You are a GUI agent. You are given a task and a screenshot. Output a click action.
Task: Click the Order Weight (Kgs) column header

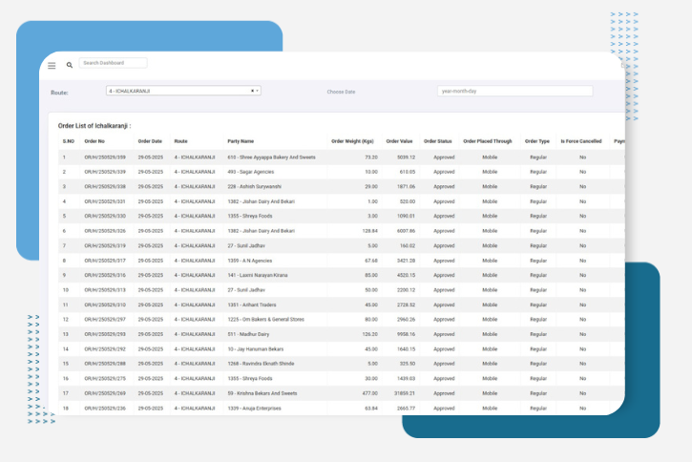[x=352, y=141]
